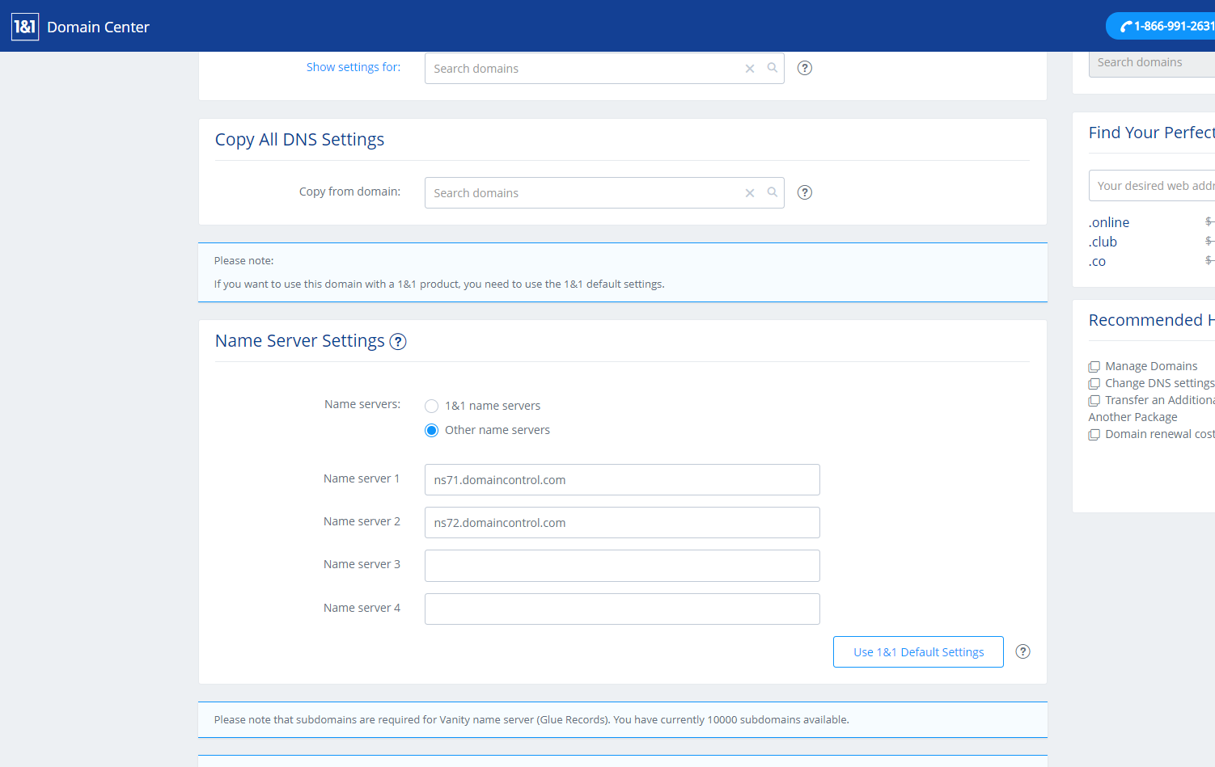Viewport: 1215px width, 767px height.
Task: Click Use 1&1 Default Settings button
Action: 918,652
